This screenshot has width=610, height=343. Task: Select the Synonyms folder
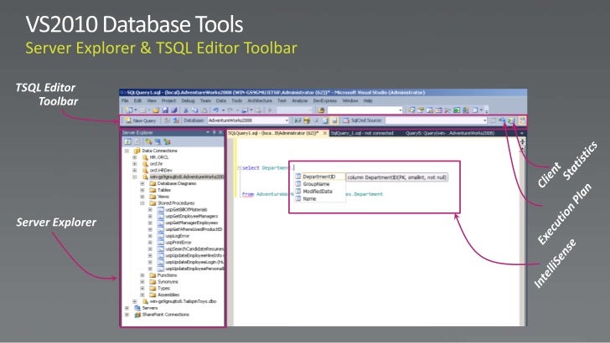pos(168,282)
